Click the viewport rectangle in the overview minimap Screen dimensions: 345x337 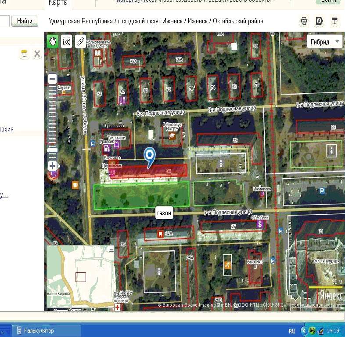point(81,277)
